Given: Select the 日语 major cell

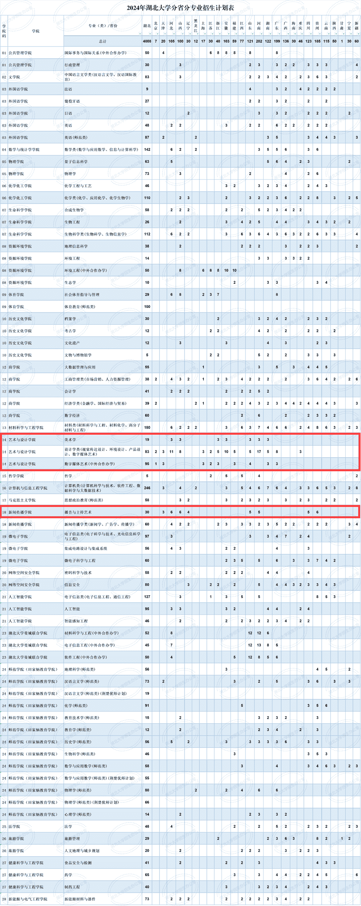Looking at the screenshot, I should point(103,113).
